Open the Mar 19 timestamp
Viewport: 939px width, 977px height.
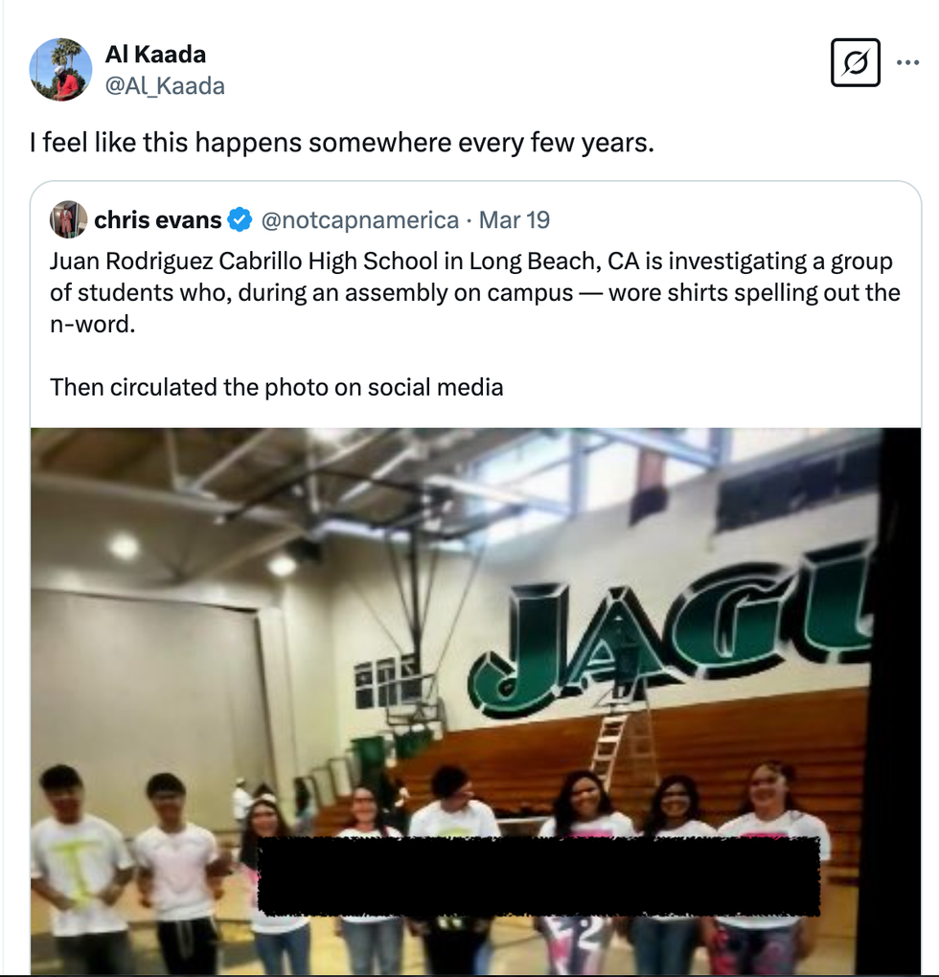coord(515,220)
